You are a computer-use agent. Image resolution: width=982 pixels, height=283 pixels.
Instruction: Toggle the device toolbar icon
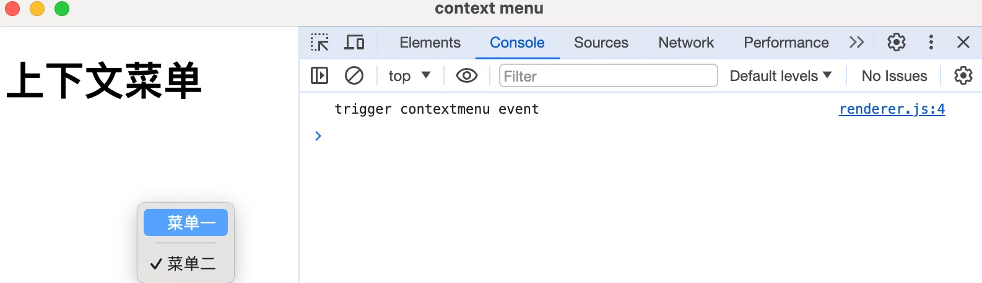point(354,43)
